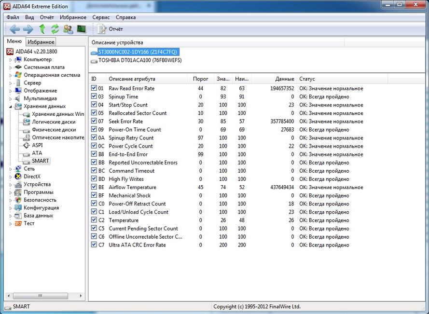Sort by the Данные column header
Screen dimensions: 429x314
click(274, 79)
